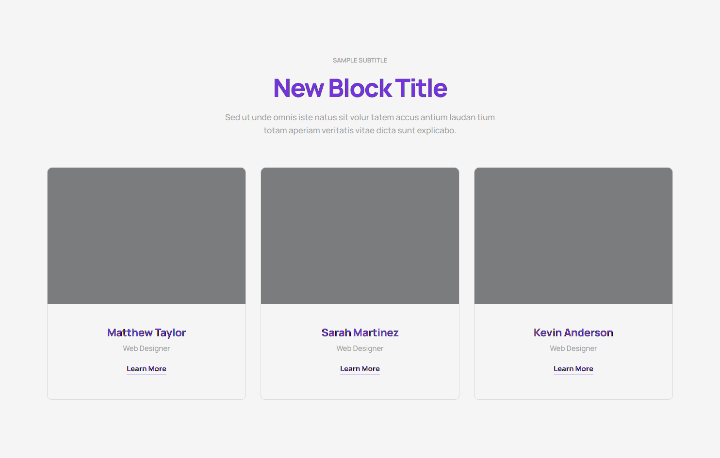Select the word Block in the heading

click(x=360, y=88)
